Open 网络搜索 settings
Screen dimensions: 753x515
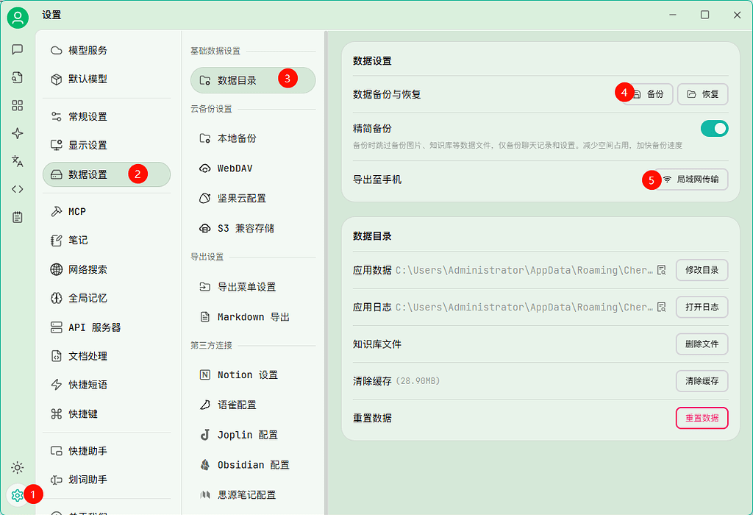(107, 269)
